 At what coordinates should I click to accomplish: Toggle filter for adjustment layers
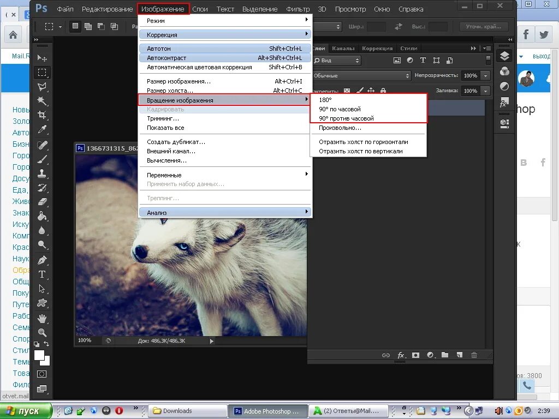pos(410,60)
